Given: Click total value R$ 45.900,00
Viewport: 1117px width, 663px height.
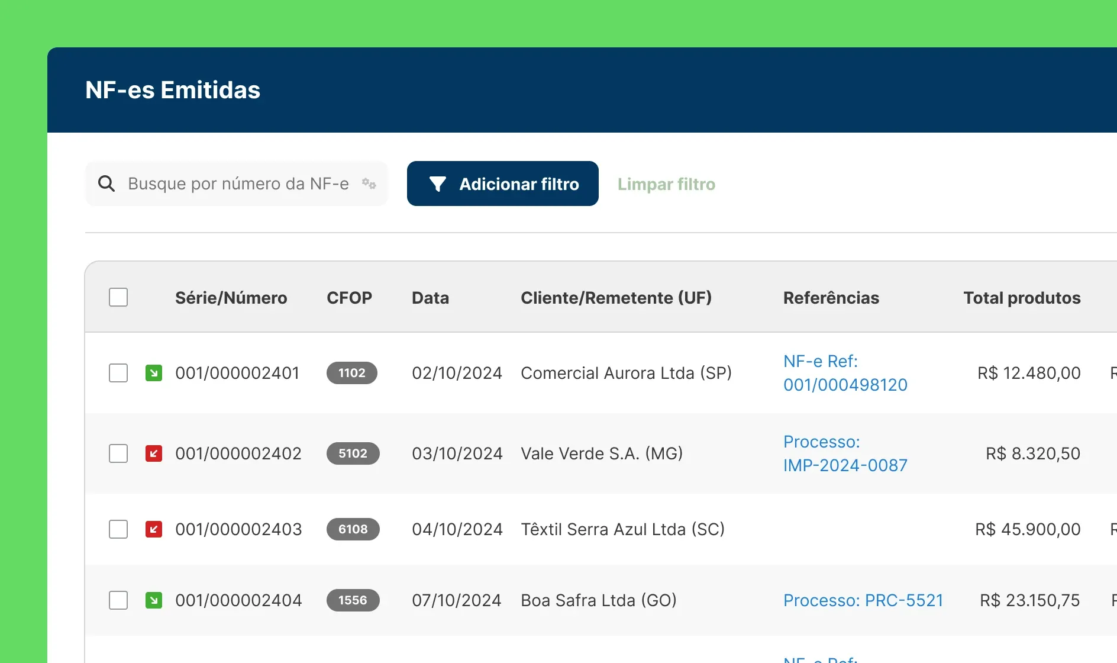Looking at the screenshot, I should [x=1028, y=529].
